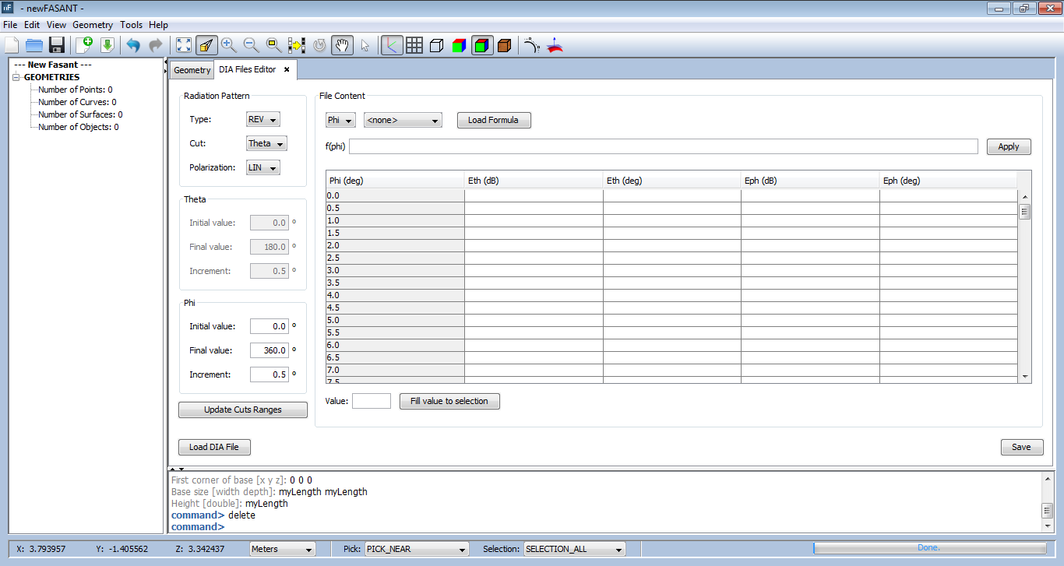Open the Tools menu
Screen dimensions: 1064x566
coord(131,24)
